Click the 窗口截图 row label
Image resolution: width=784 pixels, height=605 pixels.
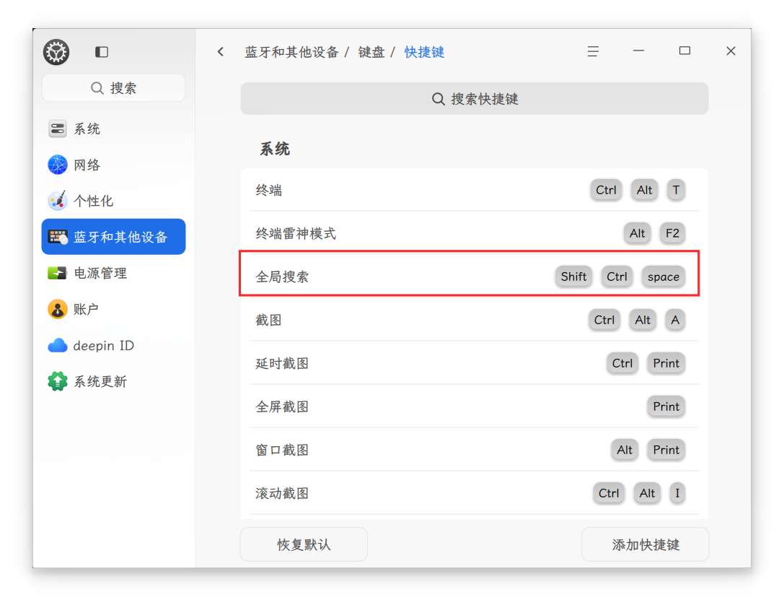[282, 450]
